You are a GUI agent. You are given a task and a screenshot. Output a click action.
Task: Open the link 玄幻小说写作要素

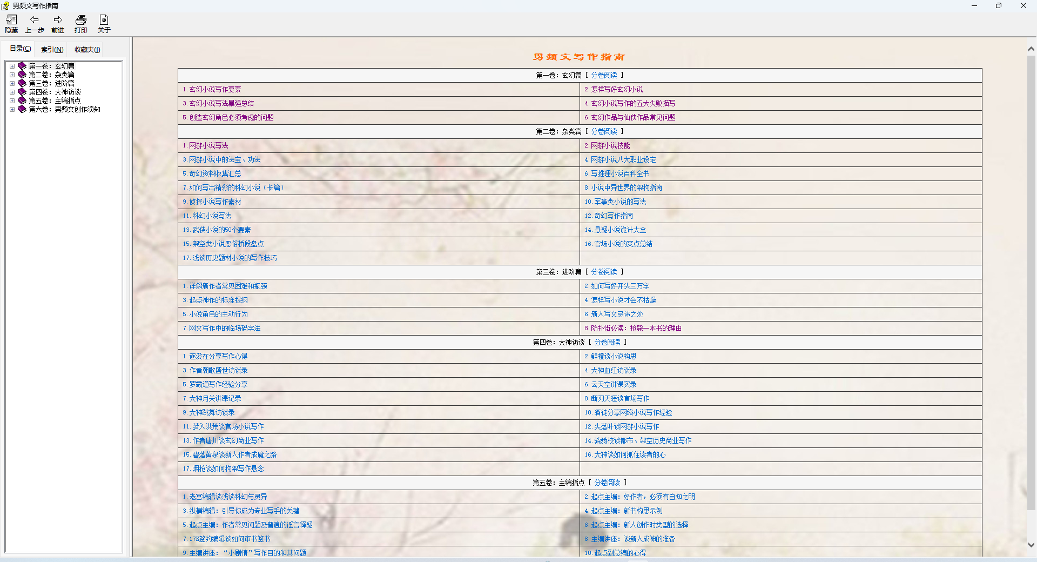215,89
